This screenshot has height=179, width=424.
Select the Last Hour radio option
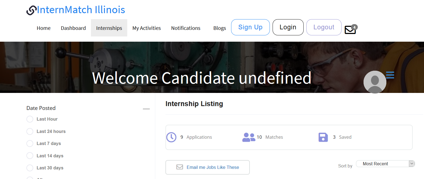point(30,119)
